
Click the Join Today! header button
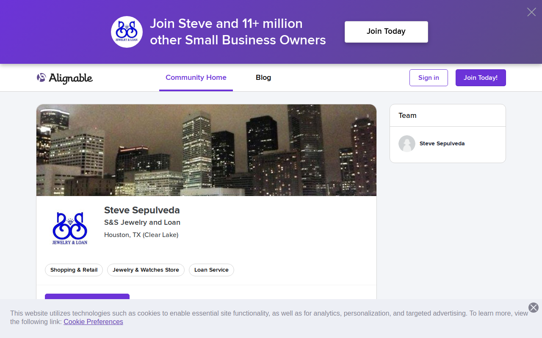tap(481, 78)
